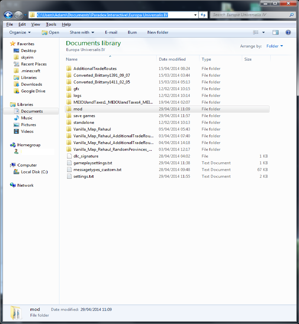The width and height of the screenshot is (299, 324).
Task: Click the New folder button
Action: [x=158, y=32]
